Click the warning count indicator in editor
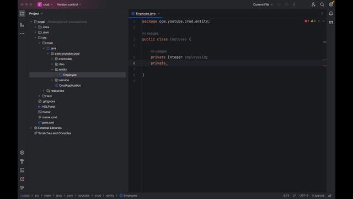The height and width of the screenshot is (199, 353). pos(313,21)
